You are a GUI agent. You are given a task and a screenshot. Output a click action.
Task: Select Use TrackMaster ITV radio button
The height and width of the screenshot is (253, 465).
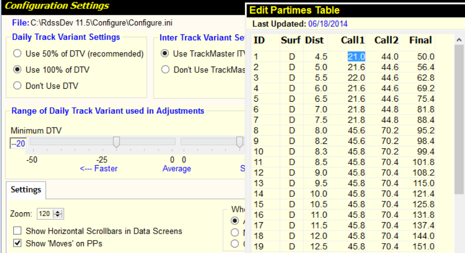(x=165, y=54)
